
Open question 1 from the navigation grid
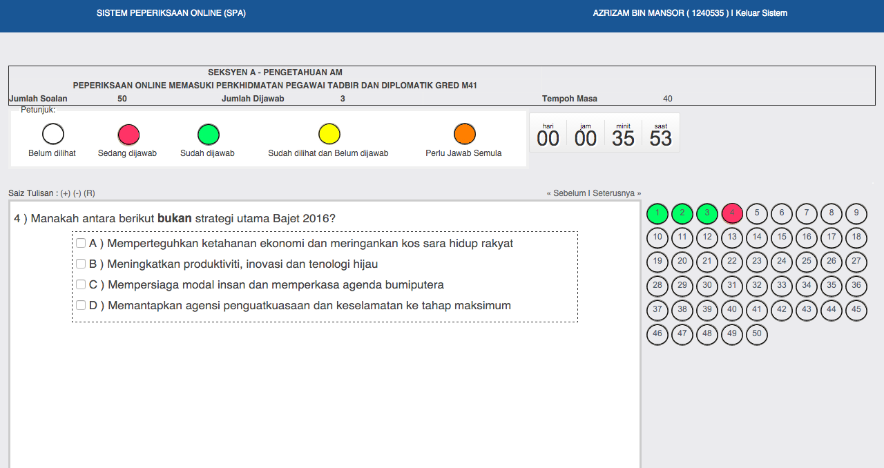click(x=657, y=213)
